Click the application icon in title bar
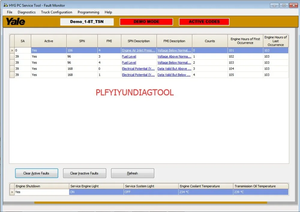This screenshot has width=300, height=212. click(x=5, y=5)
